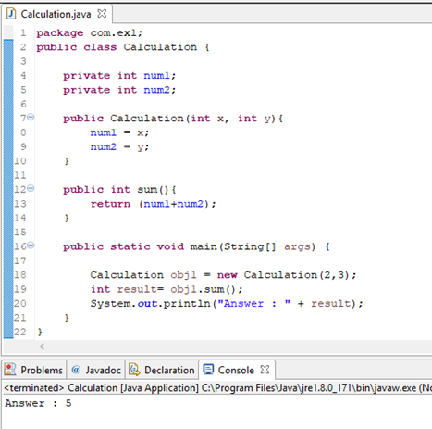Click 'num2 = y;' assignment line
Screen dimensions: 432x429
click(119, 146)
